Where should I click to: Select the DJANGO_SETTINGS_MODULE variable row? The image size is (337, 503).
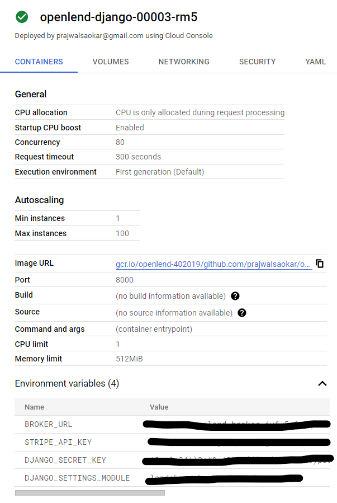coord(77,478)
